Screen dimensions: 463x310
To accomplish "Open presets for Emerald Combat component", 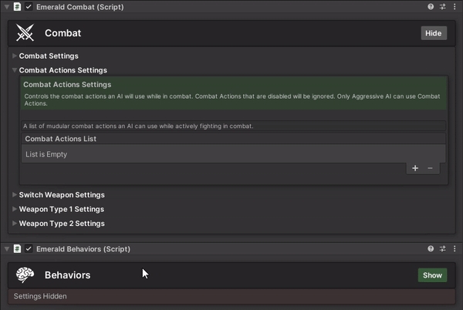I will (442, 6).
